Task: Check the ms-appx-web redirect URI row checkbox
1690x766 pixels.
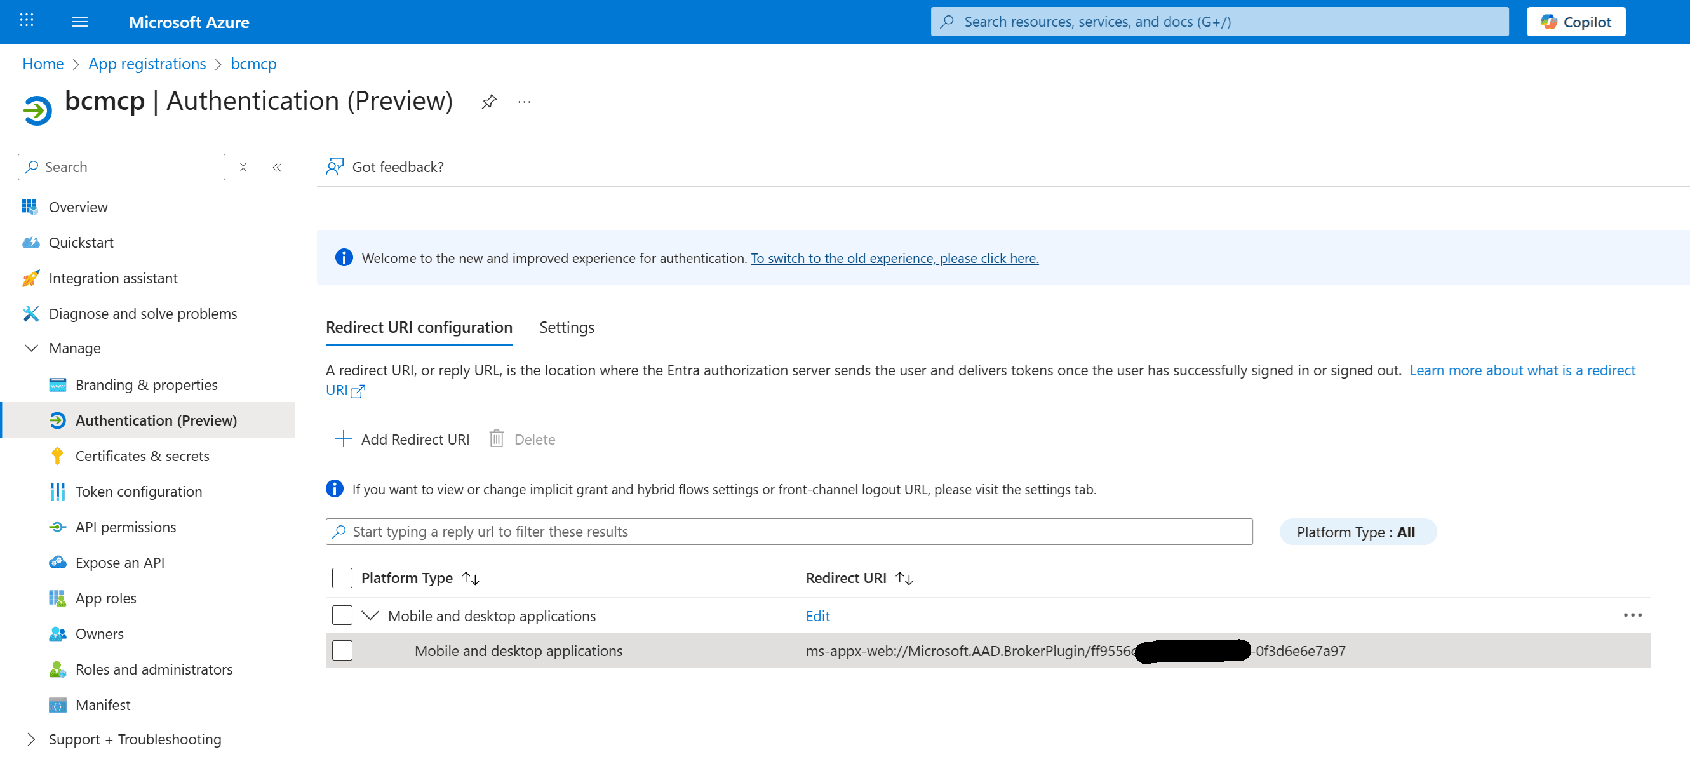Action: click(x=342, y=650)
